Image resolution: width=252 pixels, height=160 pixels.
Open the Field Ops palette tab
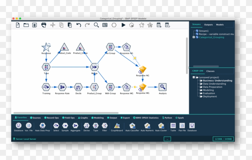pos(68,118)
